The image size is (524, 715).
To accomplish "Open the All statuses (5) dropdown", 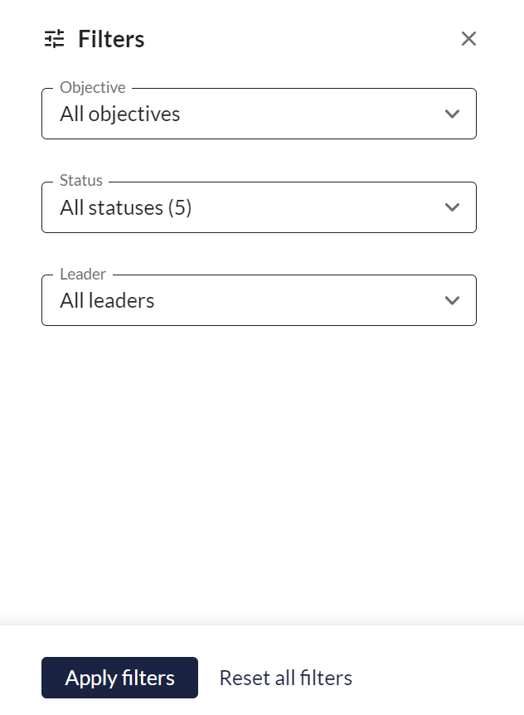I will coord(259,207).
